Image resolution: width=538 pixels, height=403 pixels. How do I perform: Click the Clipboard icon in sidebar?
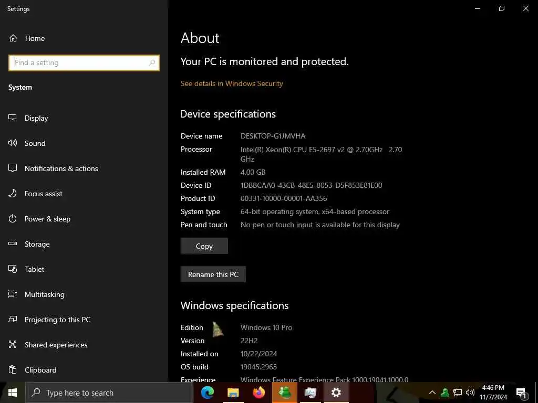pos(13,370)
